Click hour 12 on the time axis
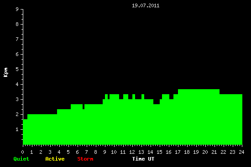Screen dimensions: 251x167 tap(132, 152)
